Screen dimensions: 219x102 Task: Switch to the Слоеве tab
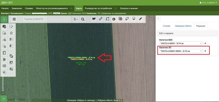tap(166, 26)
